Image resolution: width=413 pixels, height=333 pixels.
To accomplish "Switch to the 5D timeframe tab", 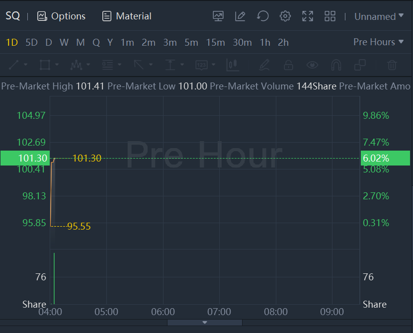I will (x=31, y=43).
